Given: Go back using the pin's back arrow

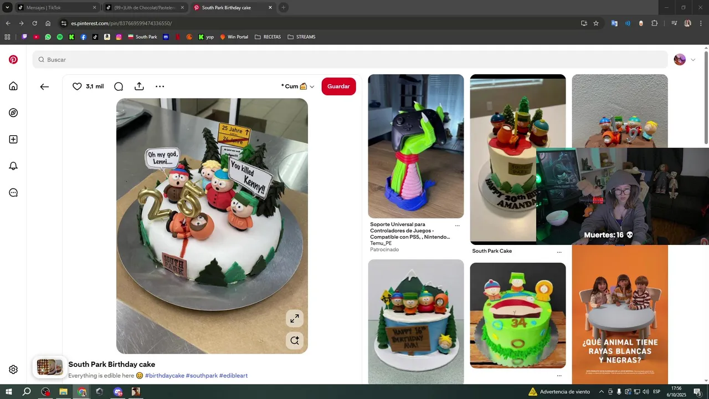Looking at the screenshot, I should pyautogui.click(x=44, y=86).
